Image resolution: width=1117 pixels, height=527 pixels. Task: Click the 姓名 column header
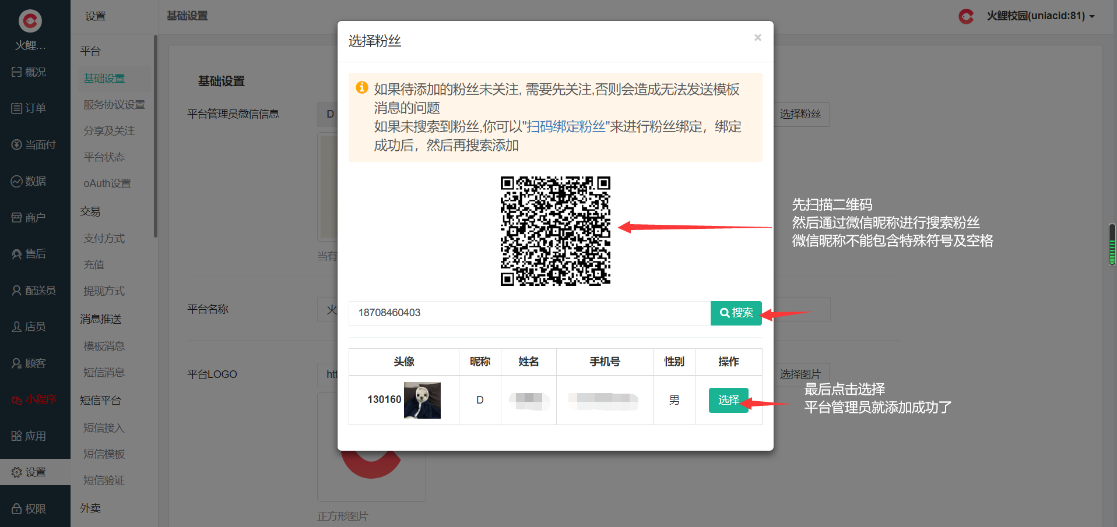click(x=529, y=362)
